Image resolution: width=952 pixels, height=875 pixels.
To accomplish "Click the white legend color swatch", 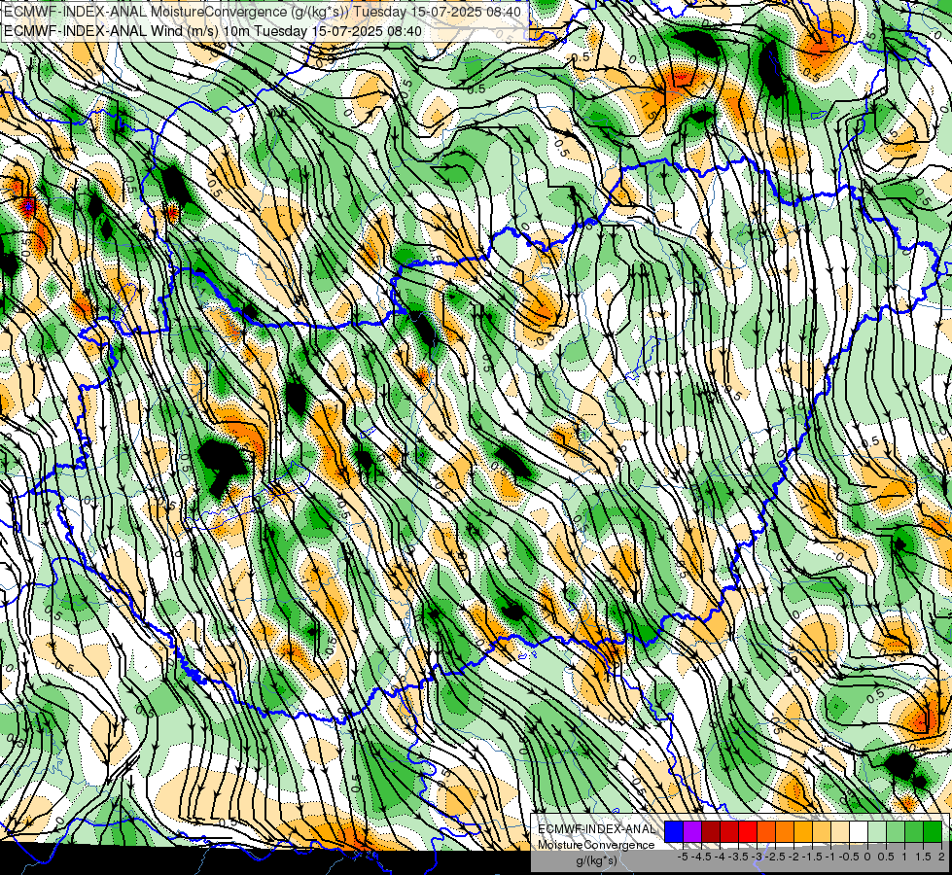I will pyautogui.click(x=859, y=831).
